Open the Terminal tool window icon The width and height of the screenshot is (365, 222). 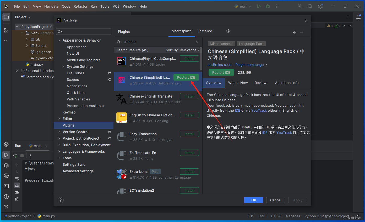[6, 186]
